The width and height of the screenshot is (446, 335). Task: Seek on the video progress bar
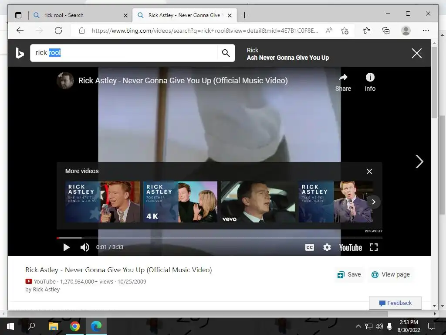tap(220, 238)
